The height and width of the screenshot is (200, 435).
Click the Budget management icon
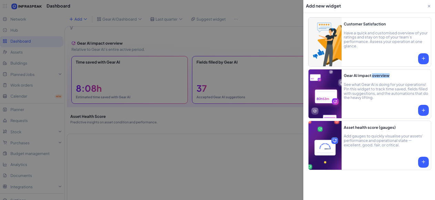pos(5,154)
